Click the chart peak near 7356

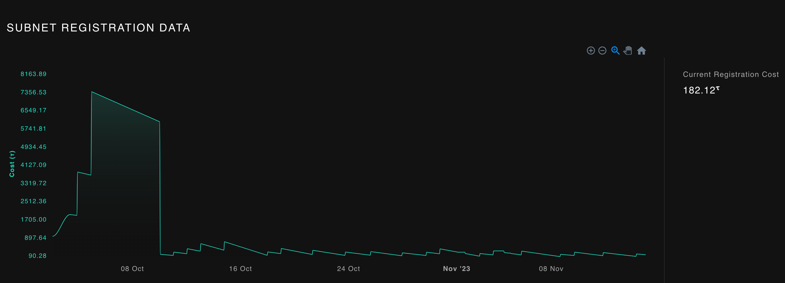pyautogui.click(x=92, y=92)
